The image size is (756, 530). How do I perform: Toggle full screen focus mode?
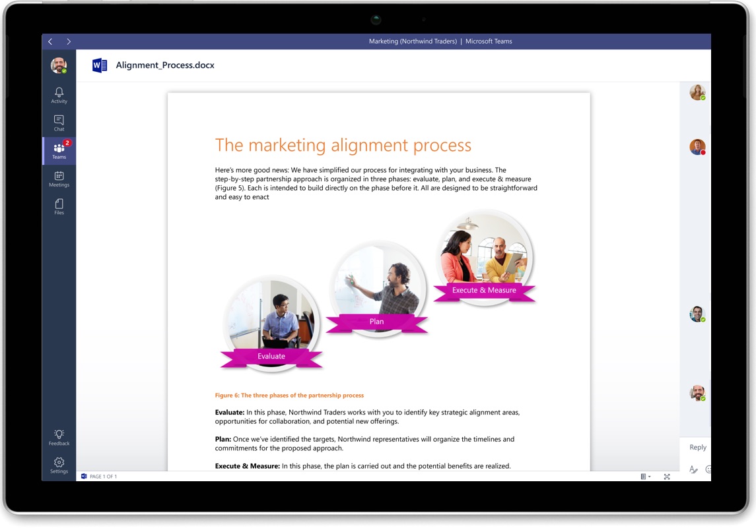tap(667, 477)
